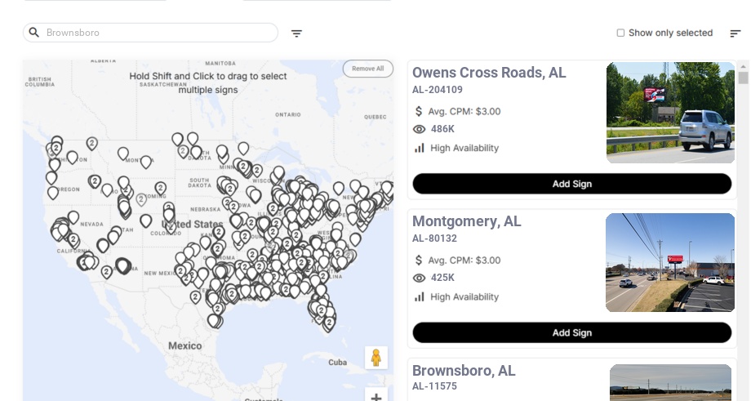Open the sort order icon
This screenshot has height=401, width=751.
[x=735, y=33]
